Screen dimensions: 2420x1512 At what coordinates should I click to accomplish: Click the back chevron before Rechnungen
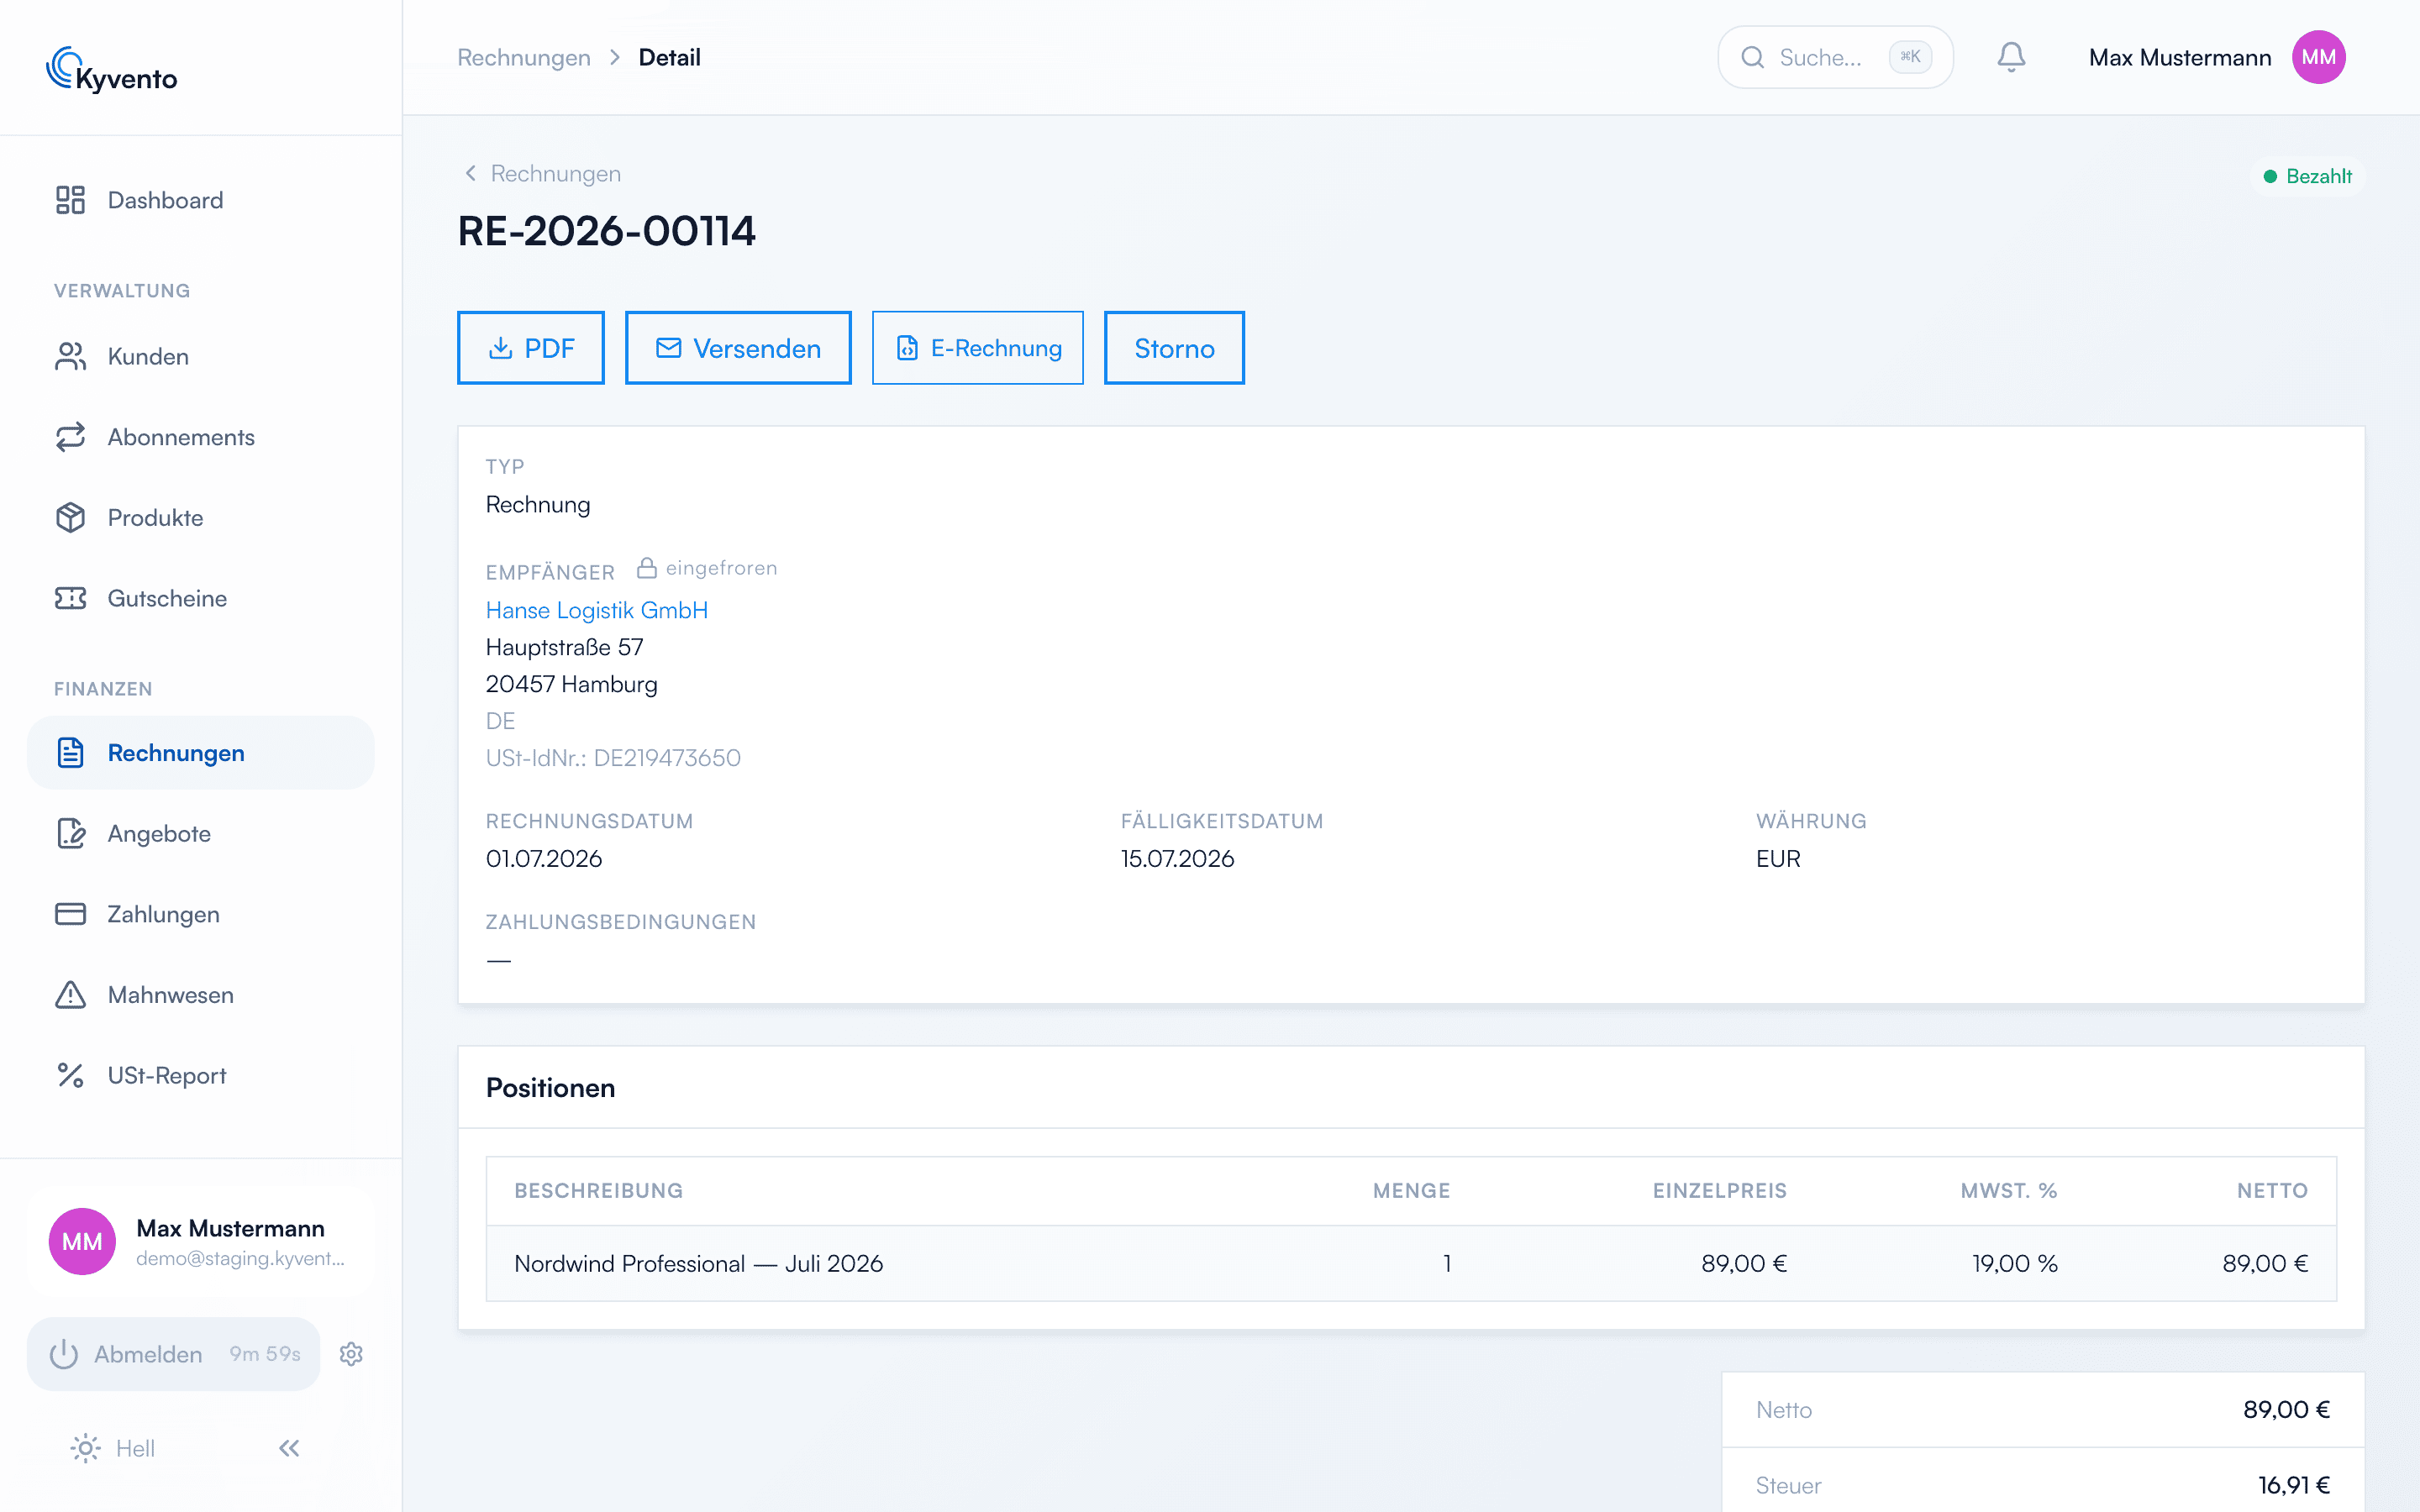(x=470, y=174)
